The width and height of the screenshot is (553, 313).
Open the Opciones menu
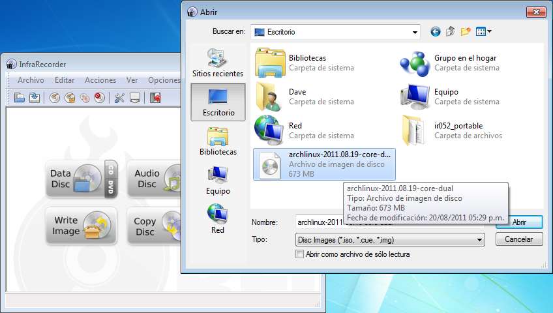164,80
